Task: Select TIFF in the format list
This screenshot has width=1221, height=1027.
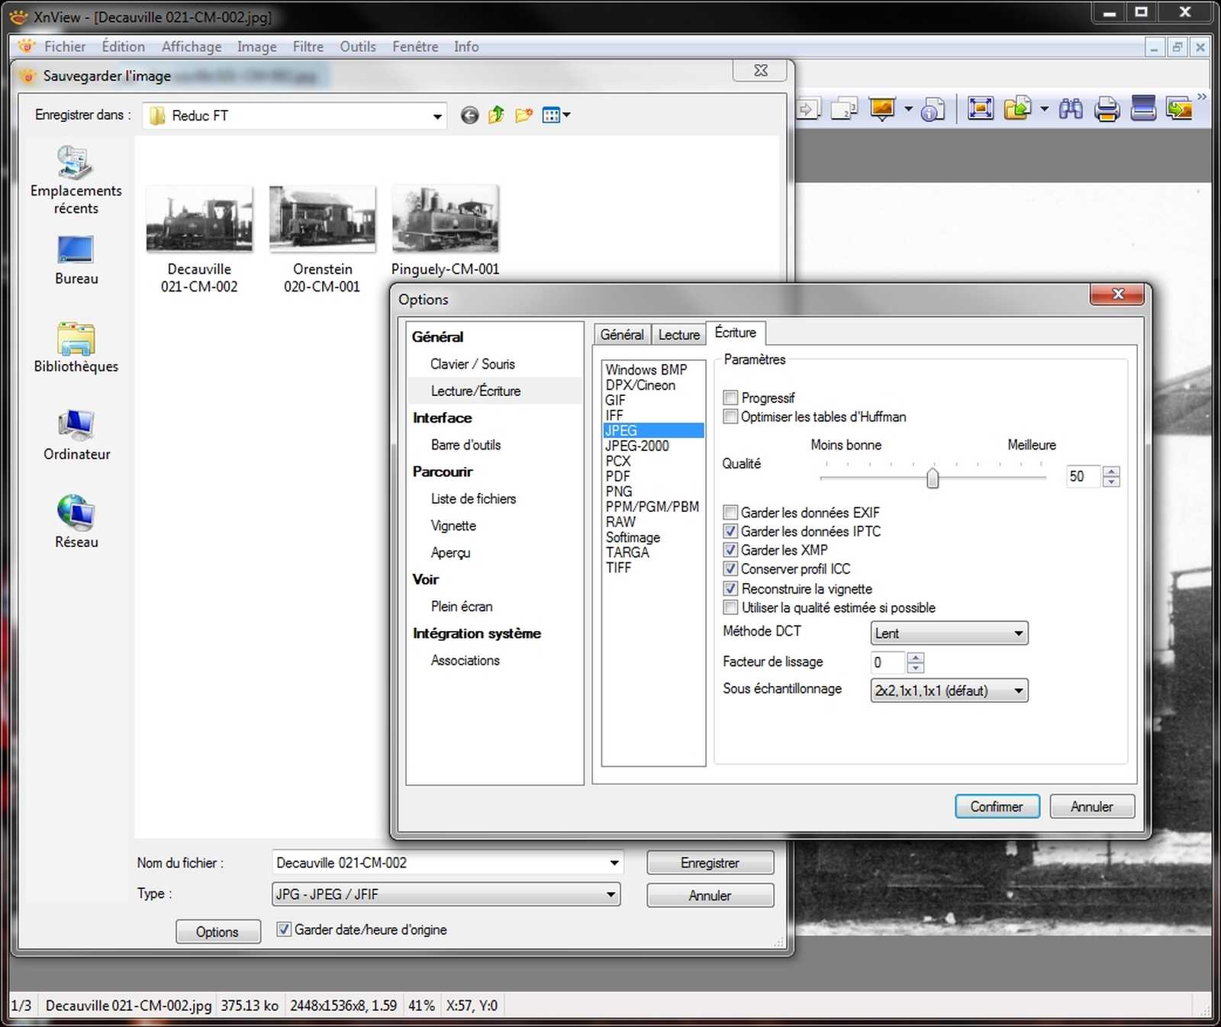Action: [618, 568]
